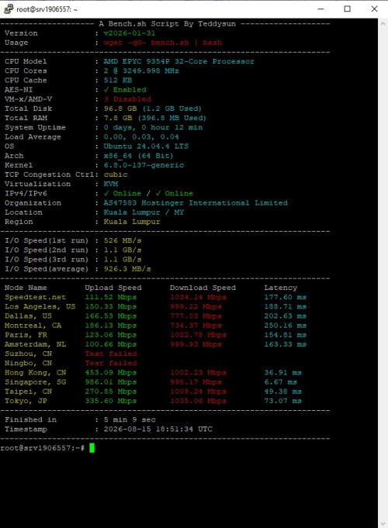
Task: Minimize the terminal window
Action: click(320, 9)
